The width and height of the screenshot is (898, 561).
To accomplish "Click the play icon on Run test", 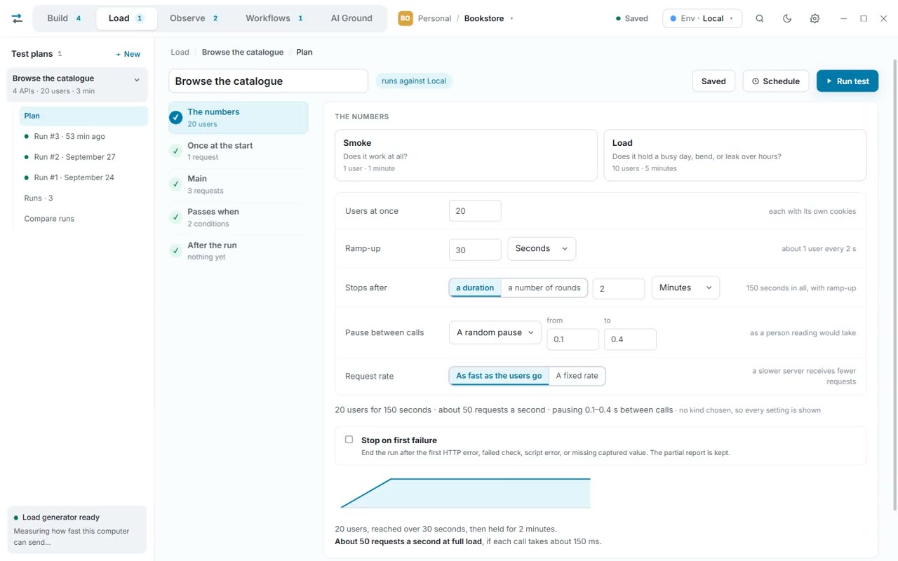I will tap(829, 81).
